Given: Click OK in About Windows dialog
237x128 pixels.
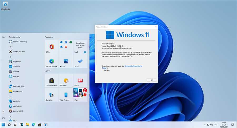Looking at the screenshot, I should click(151, 80).
